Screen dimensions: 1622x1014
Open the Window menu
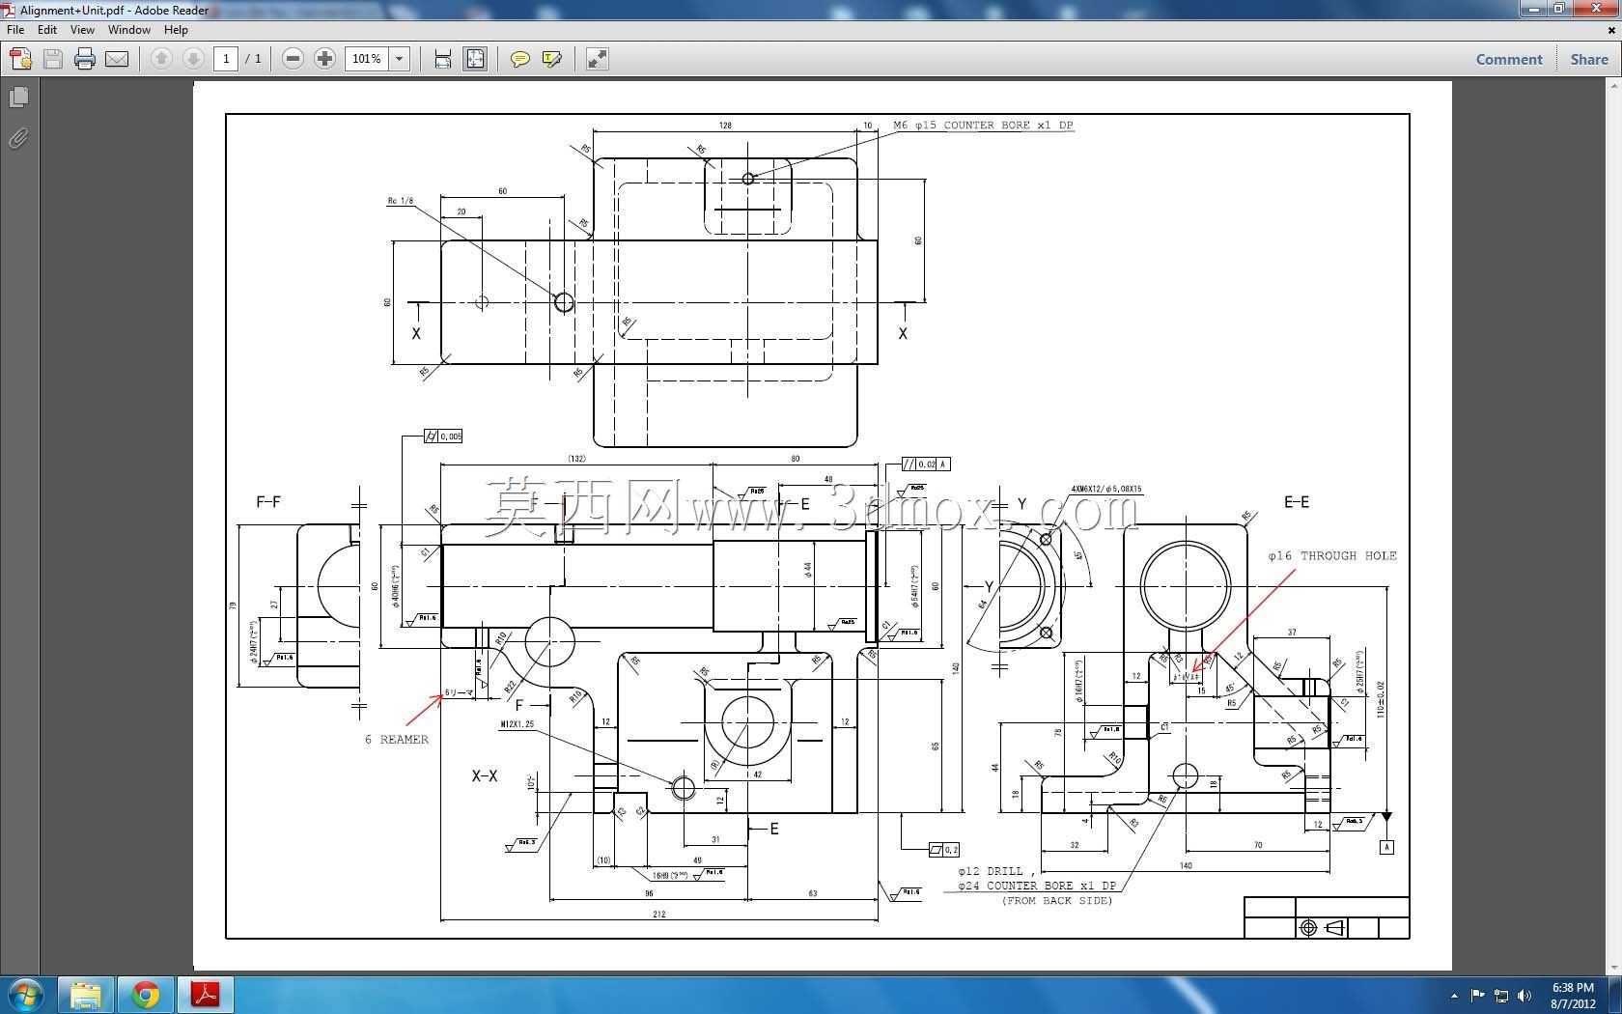pos(128,30)
